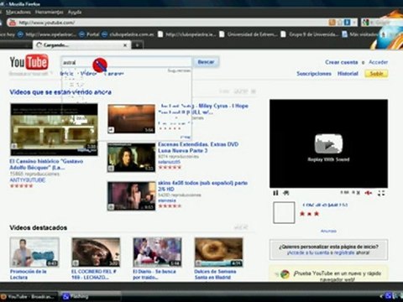
Task: Click the YouTube search input field
Action: coord(127,62)
